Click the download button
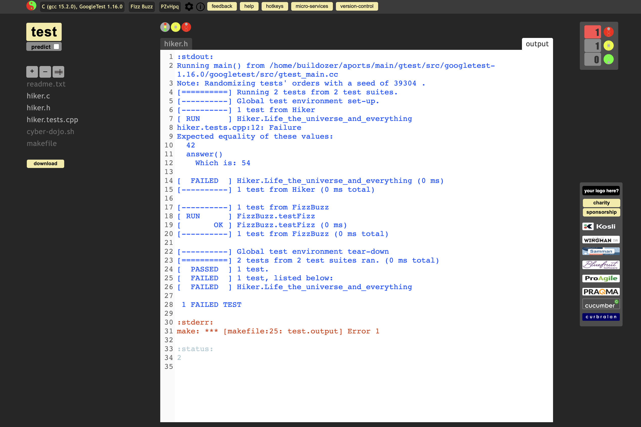This screenshot has width=641, height=427. tap(45, 163)
